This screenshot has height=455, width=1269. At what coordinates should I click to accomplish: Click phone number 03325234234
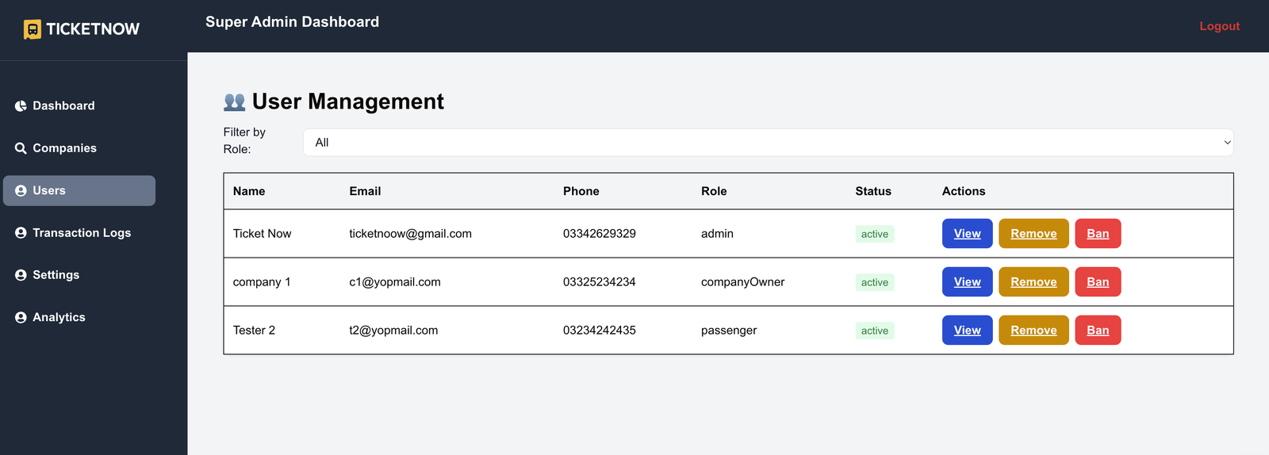(x=600, y=282)
